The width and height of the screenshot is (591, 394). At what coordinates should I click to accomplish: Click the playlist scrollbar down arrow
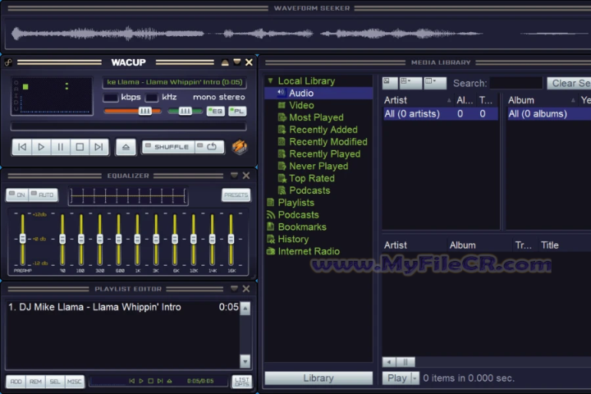coord(245,361)
